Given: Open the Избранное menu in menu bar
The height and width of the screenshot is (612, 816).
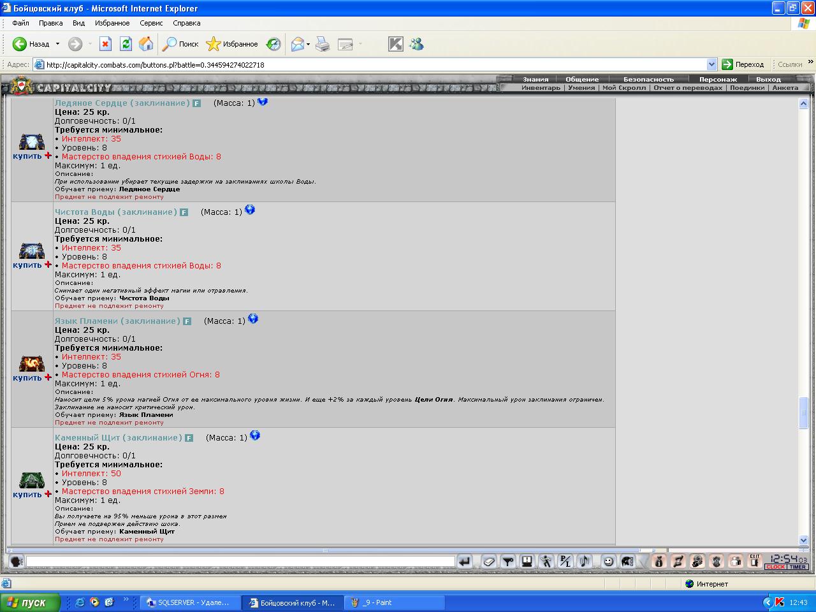Looking at the screenshot, I should coord(112,23).
